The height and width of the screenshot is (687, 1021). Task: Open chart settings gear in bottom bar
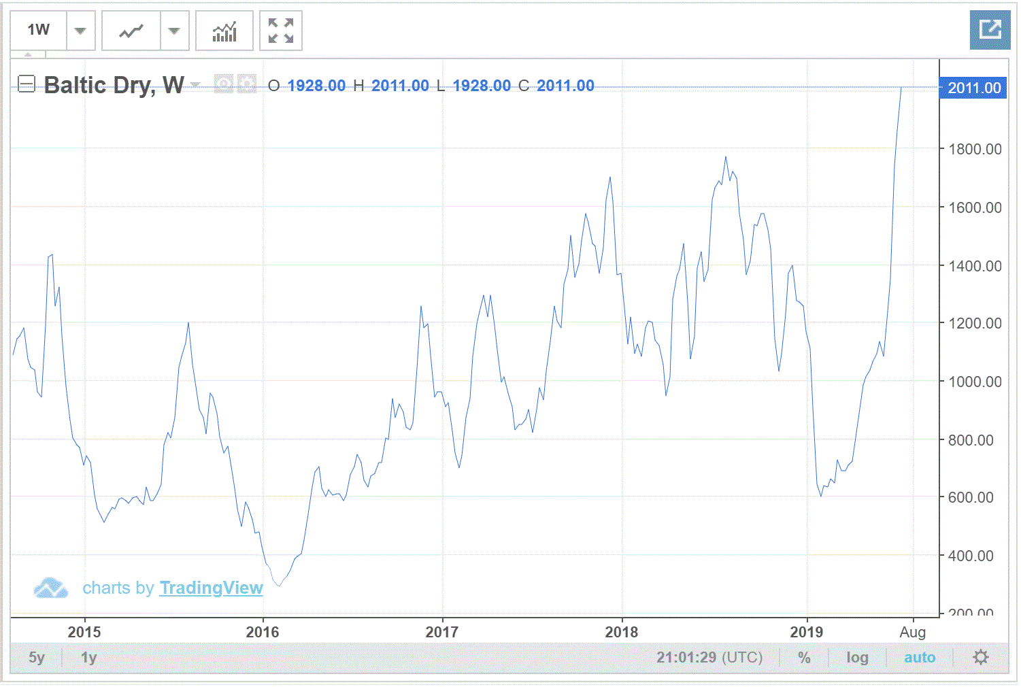click(980, 657)
